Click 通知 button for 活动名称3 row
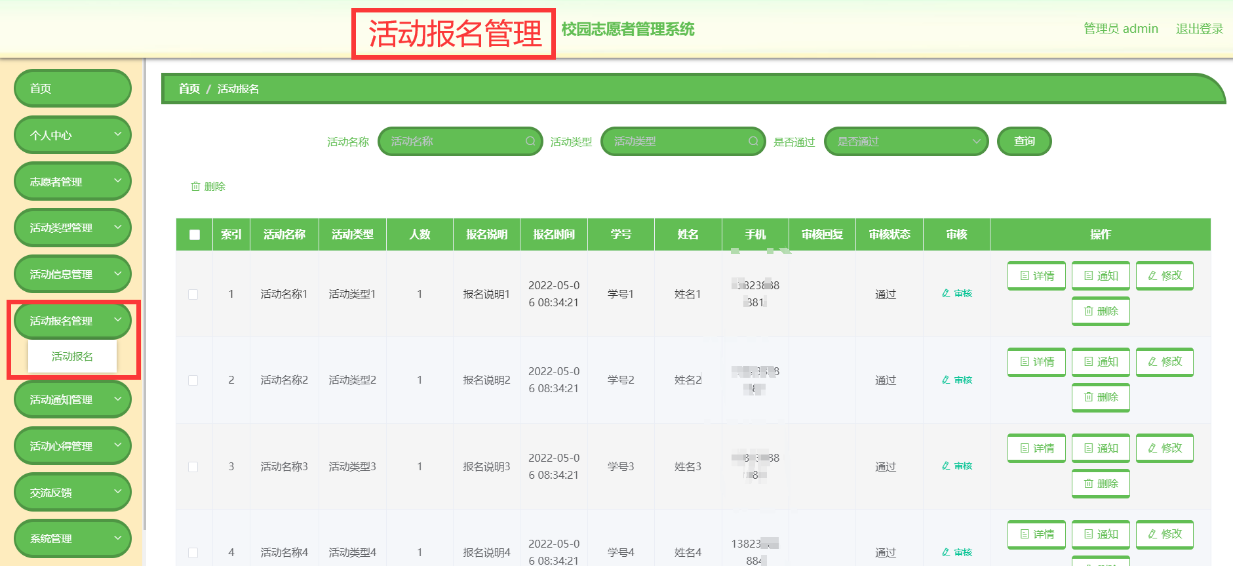This screenshot has height=566, width=1233. [x=1101, y=448]
